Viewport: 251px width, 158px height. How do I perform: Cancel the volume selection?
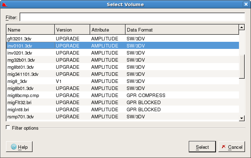pos(232,147)
